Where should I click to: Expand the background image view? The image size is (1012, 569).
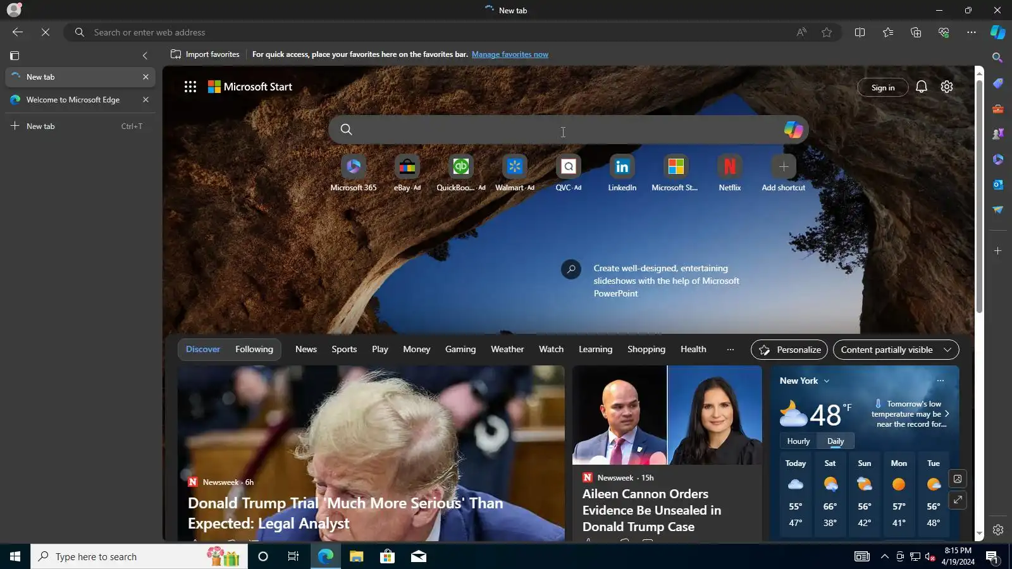click(958, 500)
